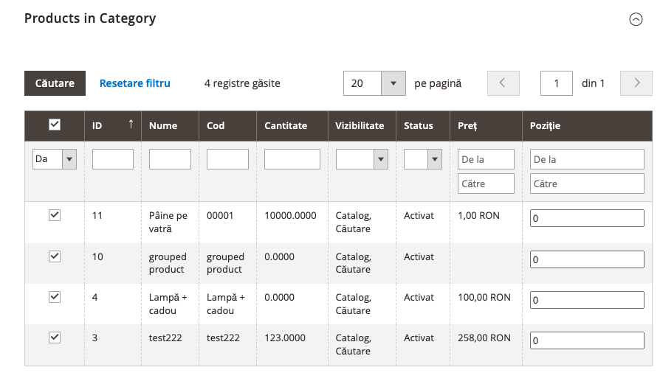Screen dimensions: 660x381
Task: Sort by ID column header
Action: [x=113, y=125]
